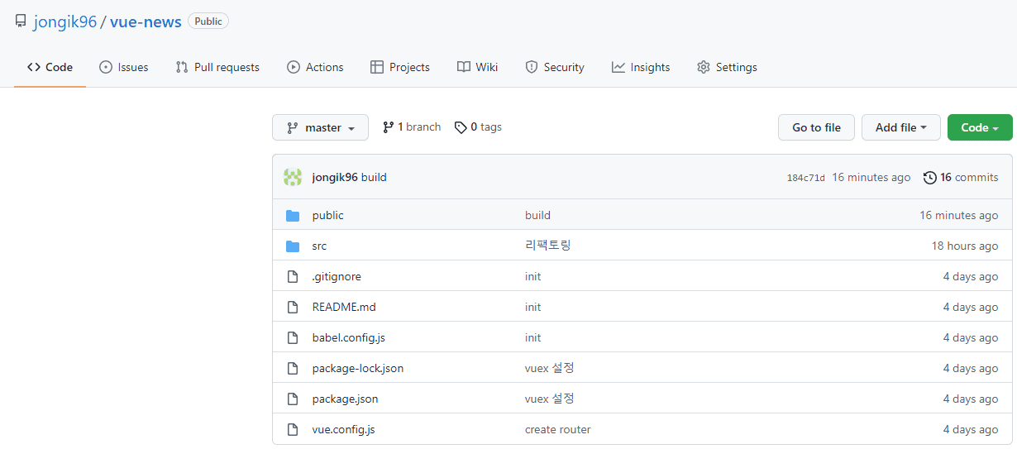Go to the Insights tab
The image size is (1017, 449).
pos(641,67)
